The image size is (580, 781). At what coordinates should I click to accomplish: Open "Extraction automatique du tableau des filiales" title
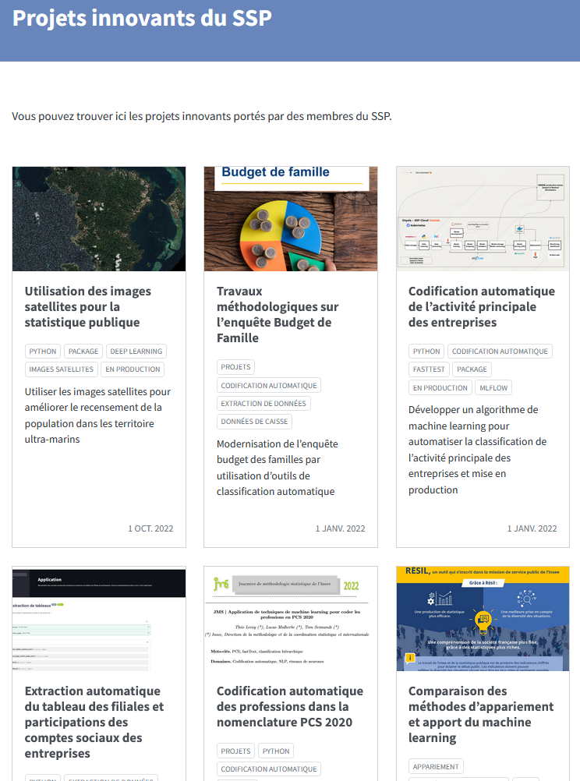(x=94, y=722)
